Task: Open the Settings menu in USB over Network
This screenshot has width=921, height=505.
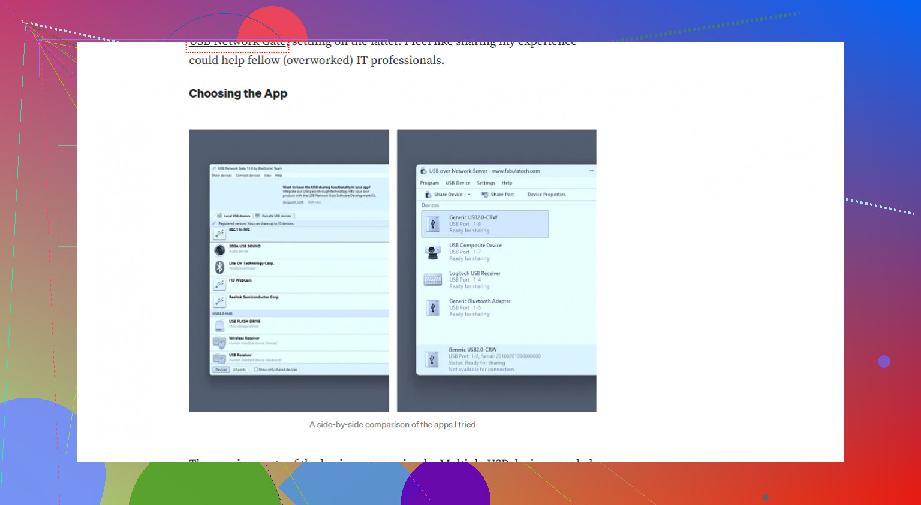Action: point(486,183)
